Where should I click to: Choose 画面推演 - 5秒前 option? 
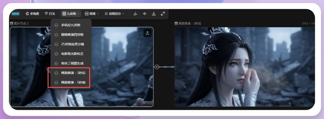71,82
